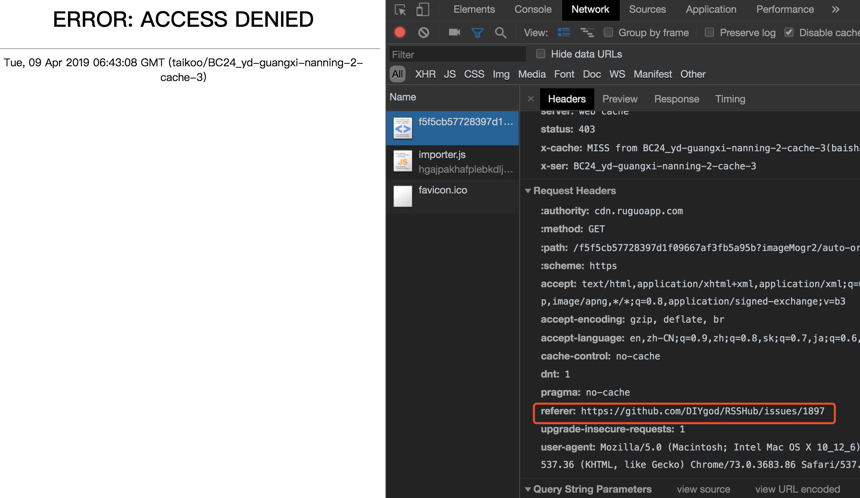Filter requests by Media
The width and height of the screenshot is (860, 498).
532,74
